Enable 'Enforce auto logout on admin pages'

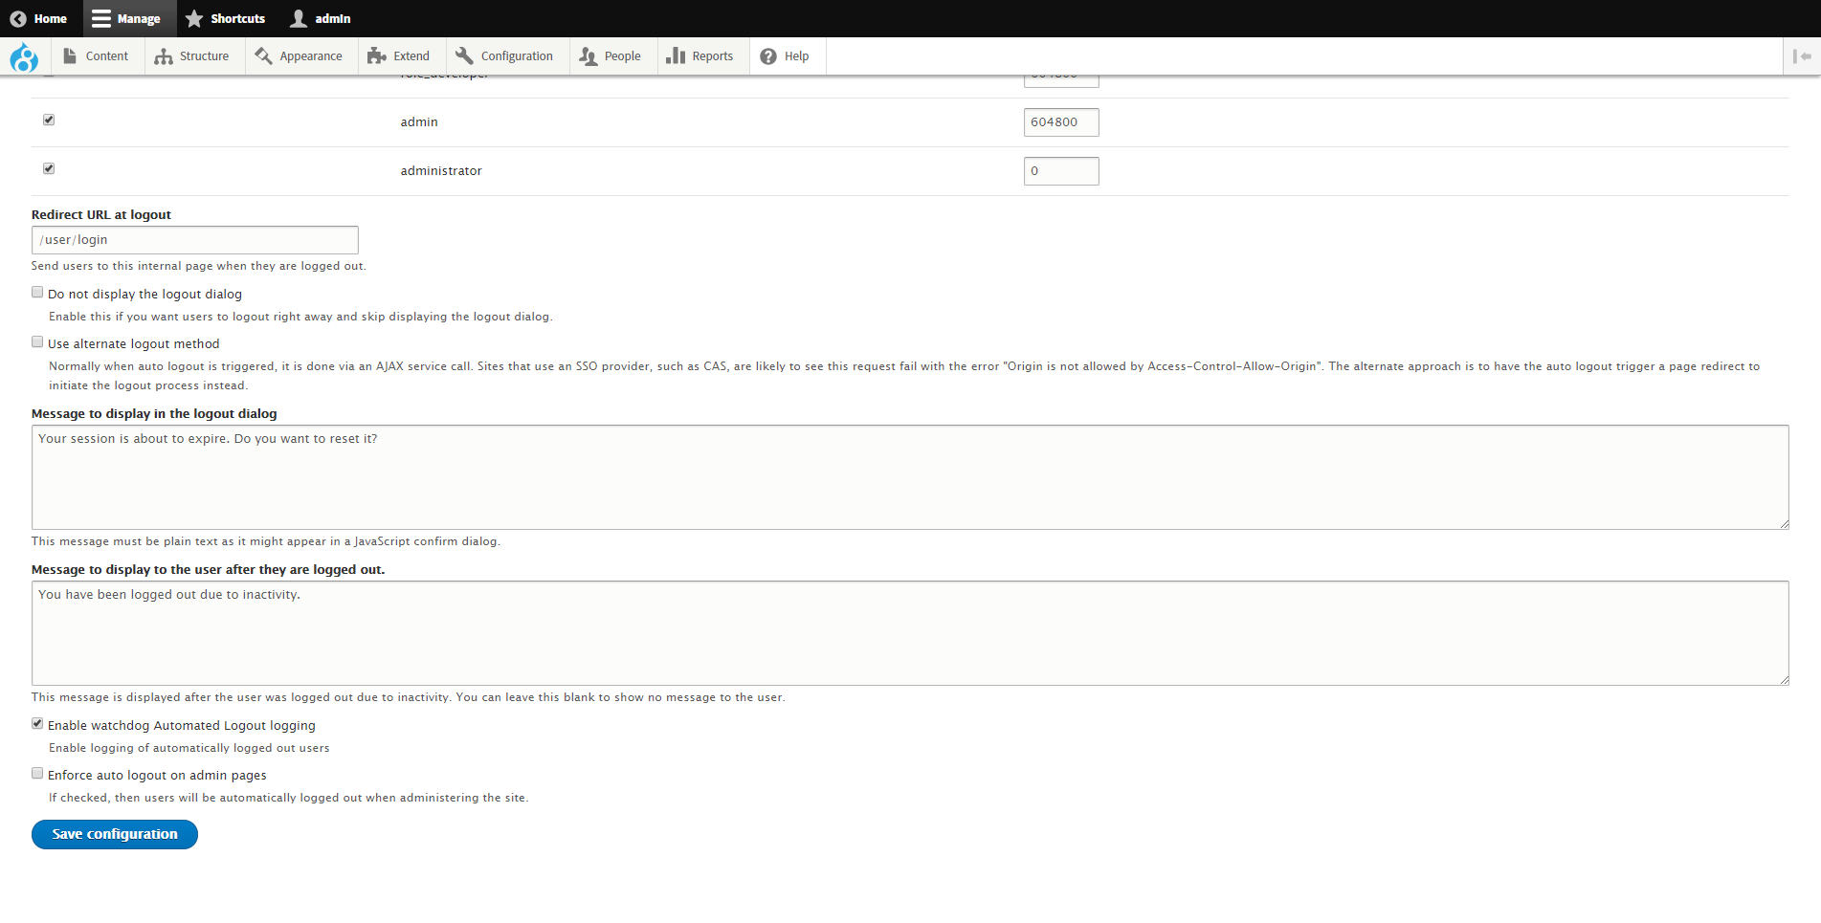pos(37,774)
